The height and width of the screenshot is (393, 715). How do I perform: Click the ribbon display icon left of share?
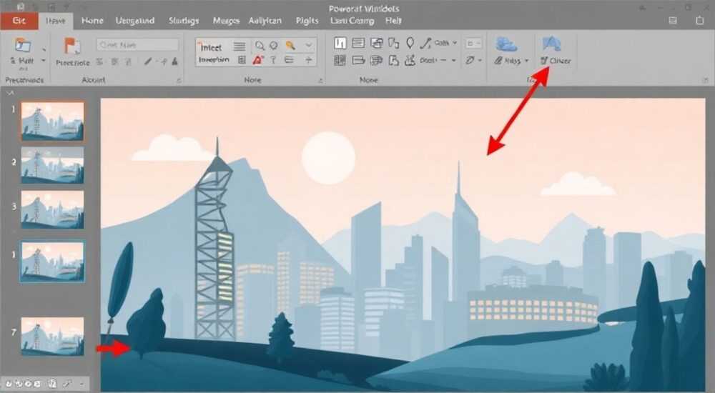[673, 21]
